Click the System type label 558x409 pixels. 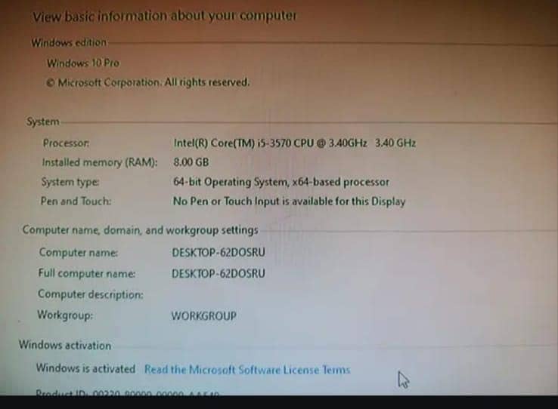pyautogui.click(x=70, y=182)
